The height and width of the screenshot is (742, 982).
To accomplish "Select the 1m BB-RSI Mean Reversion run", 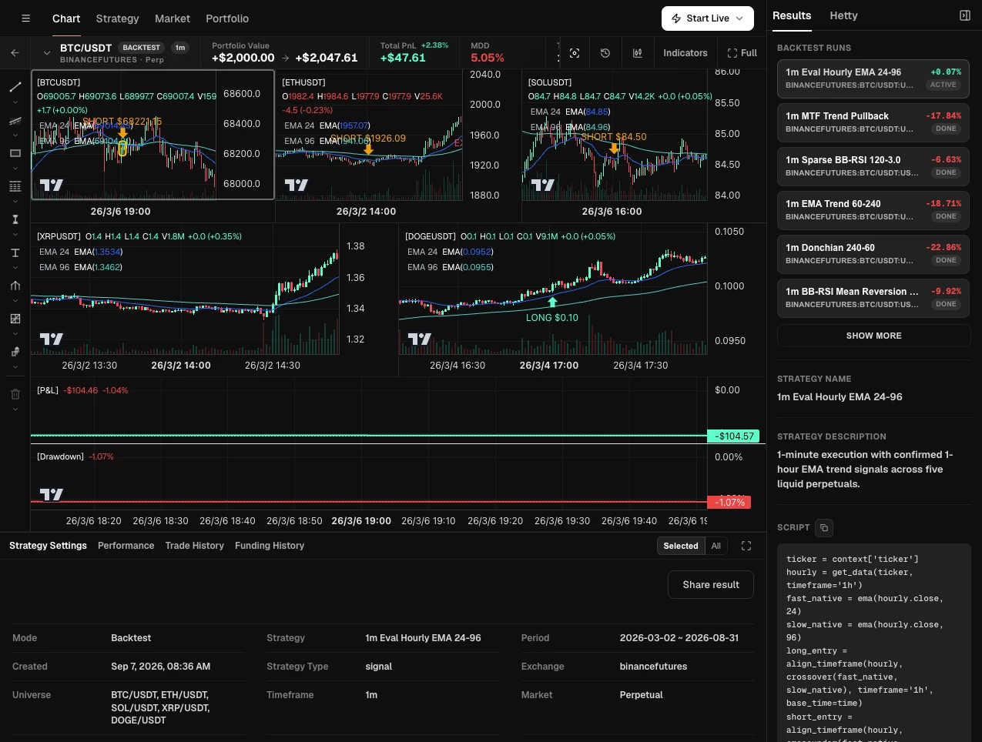I will point(873,297).
